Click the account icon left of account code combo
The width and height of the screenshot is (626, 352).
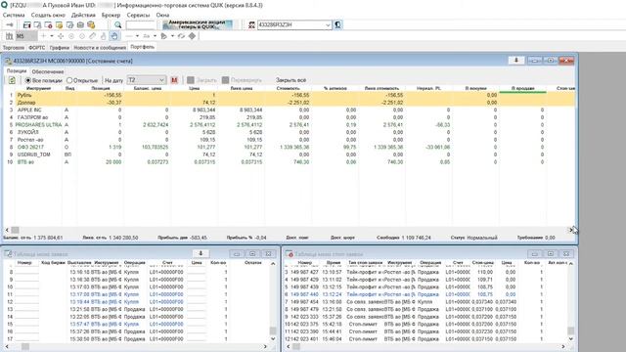(x=251, y=24)
